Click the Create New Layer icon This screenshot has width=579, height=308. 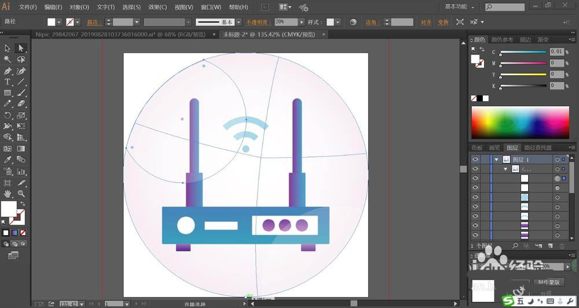[x=550, y=246]
